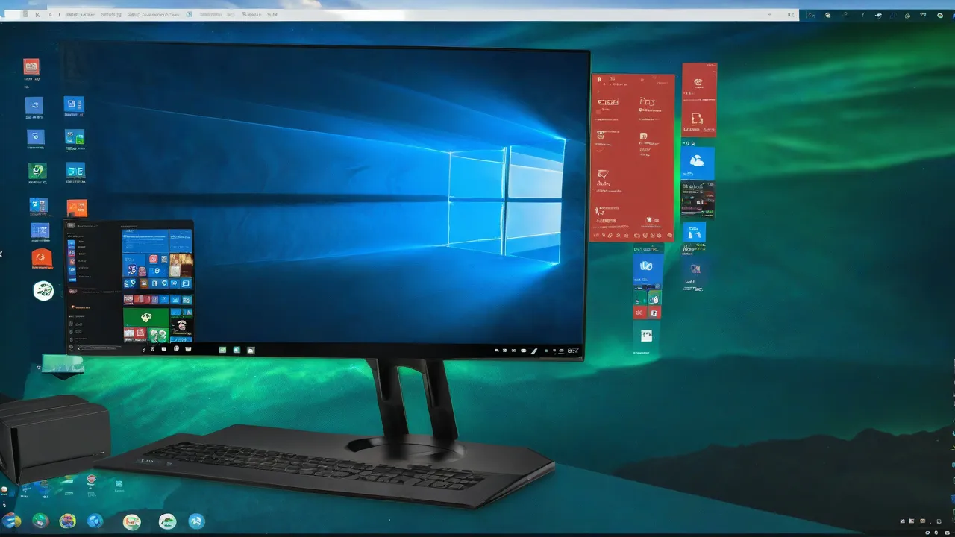The image size is (955, 537).
Task: Launch the cream dock icon with red-green logo
Action: [132, 521]
